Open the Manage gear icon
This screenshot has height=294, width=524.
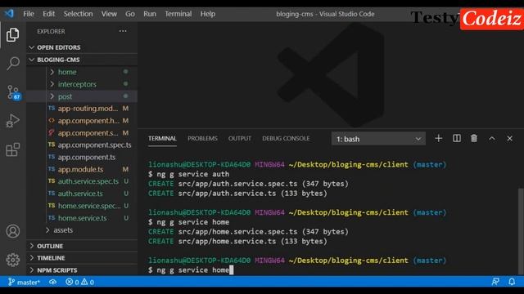click(13, 260)
